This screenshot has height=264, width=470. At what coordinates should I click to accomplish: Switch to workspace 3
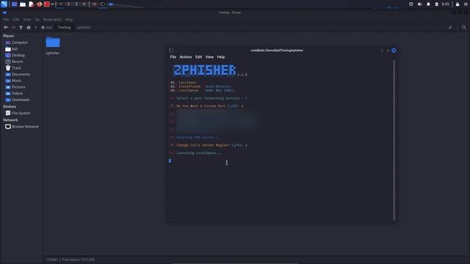tap(76, 4)
